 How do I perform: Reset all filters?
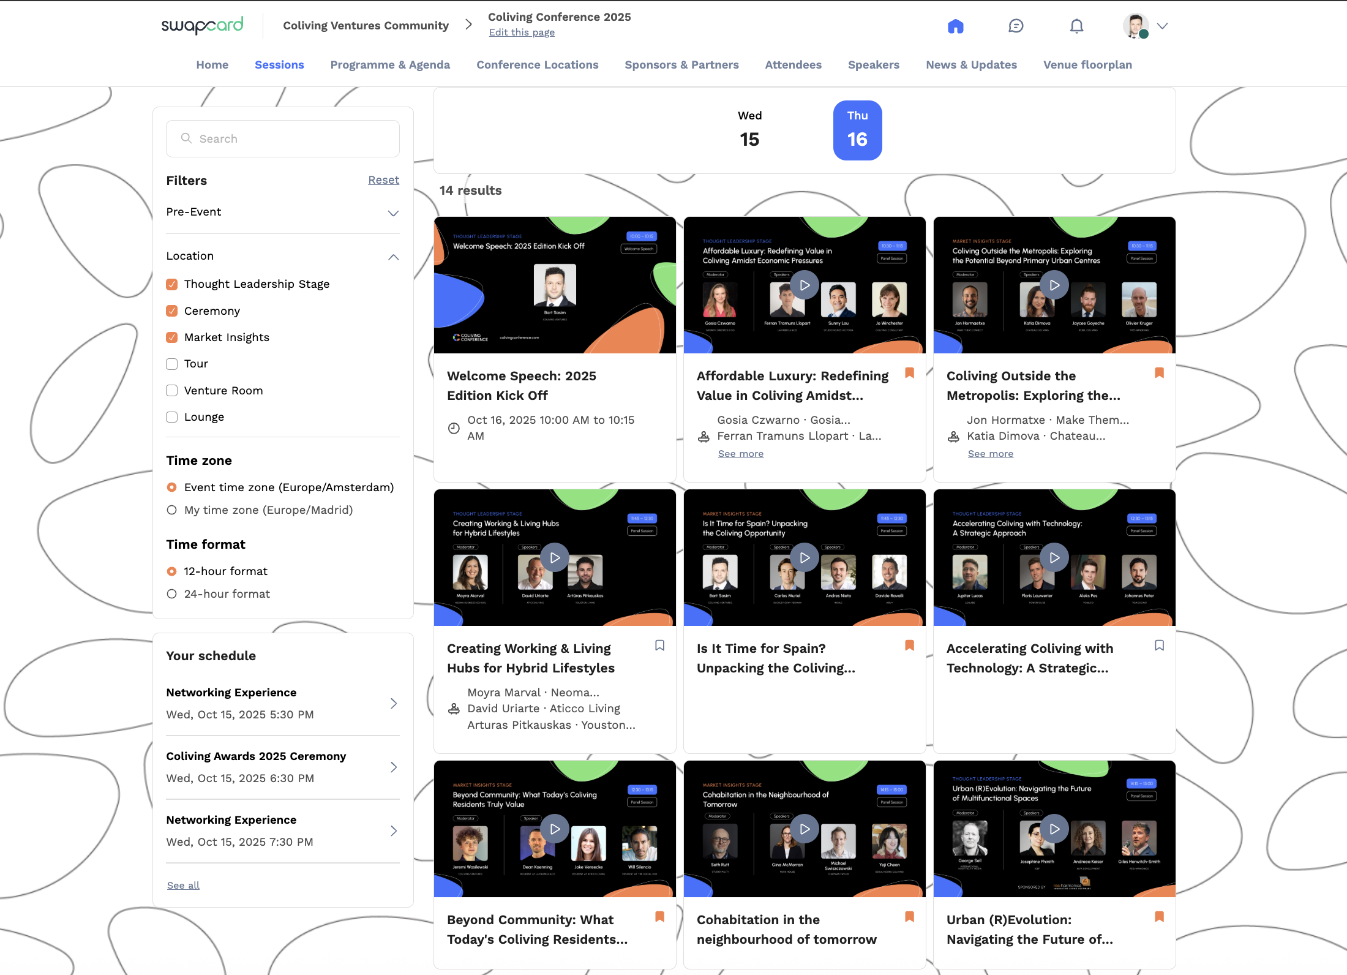pos(383,180)
